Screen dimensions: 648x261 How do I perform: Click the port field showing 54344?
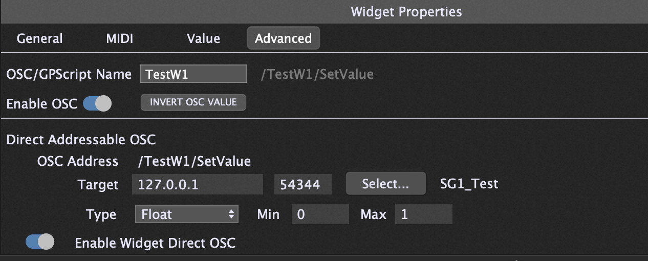[303, 185]
